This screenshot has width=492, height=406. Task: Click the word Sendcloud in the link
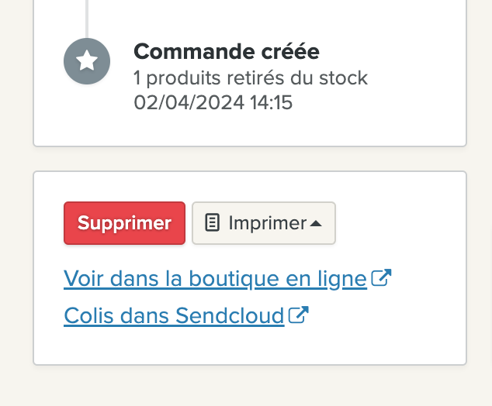[230, 315]
